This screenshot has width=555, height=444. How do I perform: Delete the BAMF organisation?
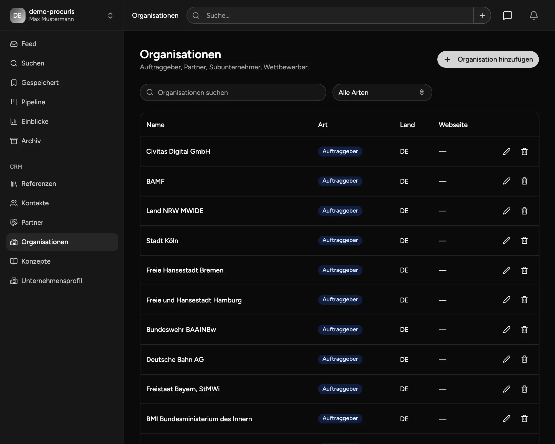(x=524, y=181)
